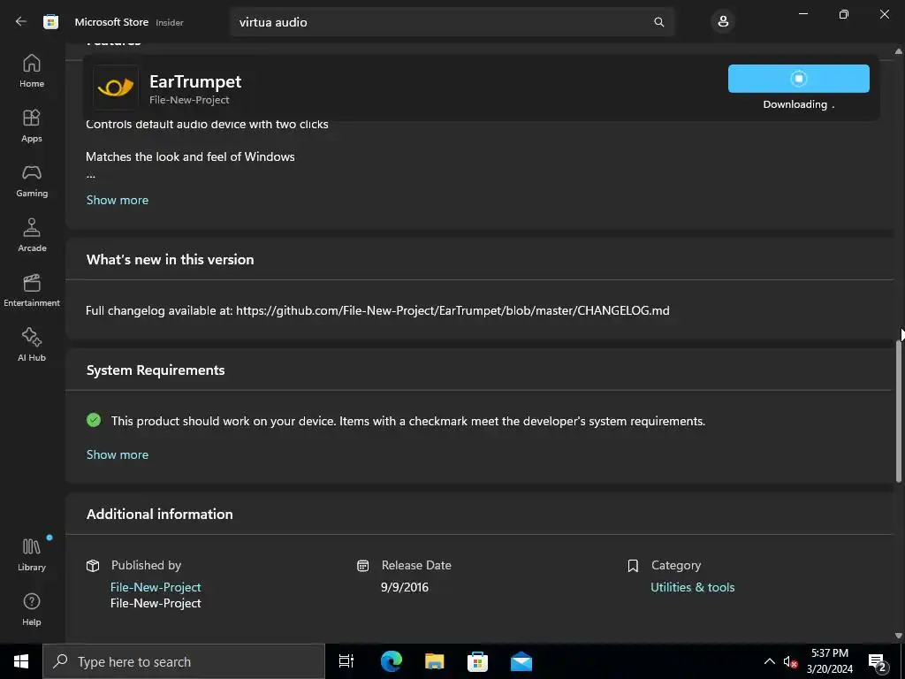This screenshot has width=905, height=679.
Task: Click the scrollbar down arrow
Action: tap(899, 635)
